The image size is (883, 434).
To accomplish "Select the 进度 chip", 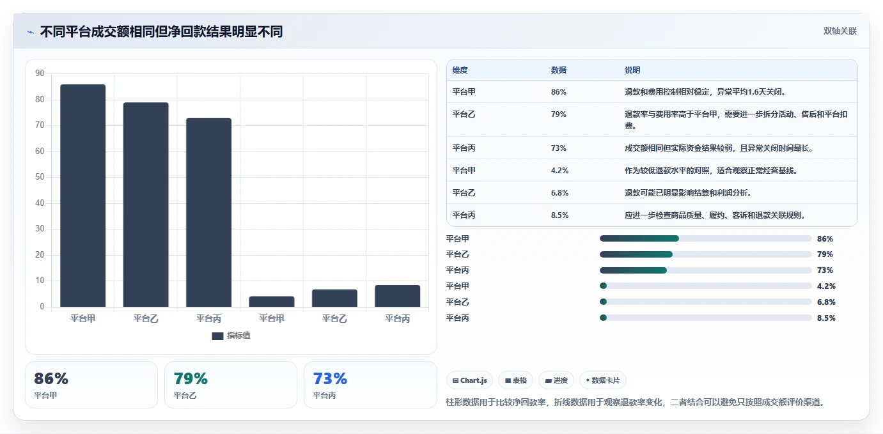I will coord(556,380).
